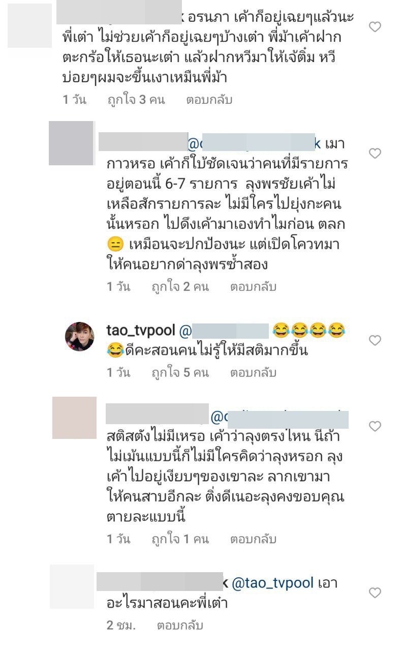The width and height of the screenshot is (403, 651).
Task: Tap heart on comment starting สติสตังไม่มีเหรอ
Action: [x=375, y=426]
